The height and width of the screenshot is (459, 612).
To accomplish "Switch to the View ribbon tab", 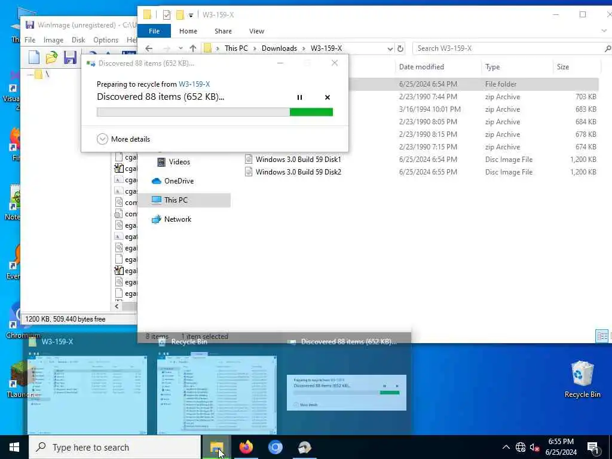I will (256, 31).
